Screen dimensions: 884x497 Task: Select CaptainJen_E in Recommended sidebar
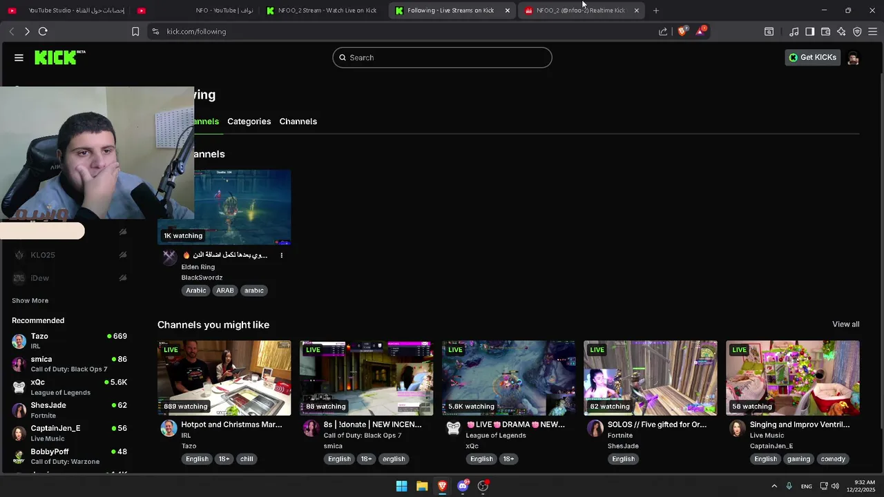point(69,433)
